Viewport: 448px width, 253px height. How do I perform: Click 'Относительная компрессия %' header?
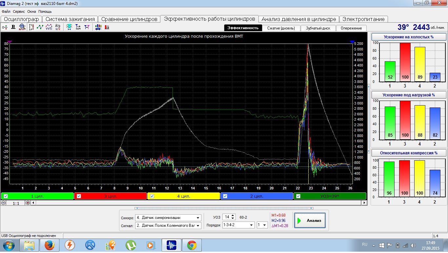point(409,153)
